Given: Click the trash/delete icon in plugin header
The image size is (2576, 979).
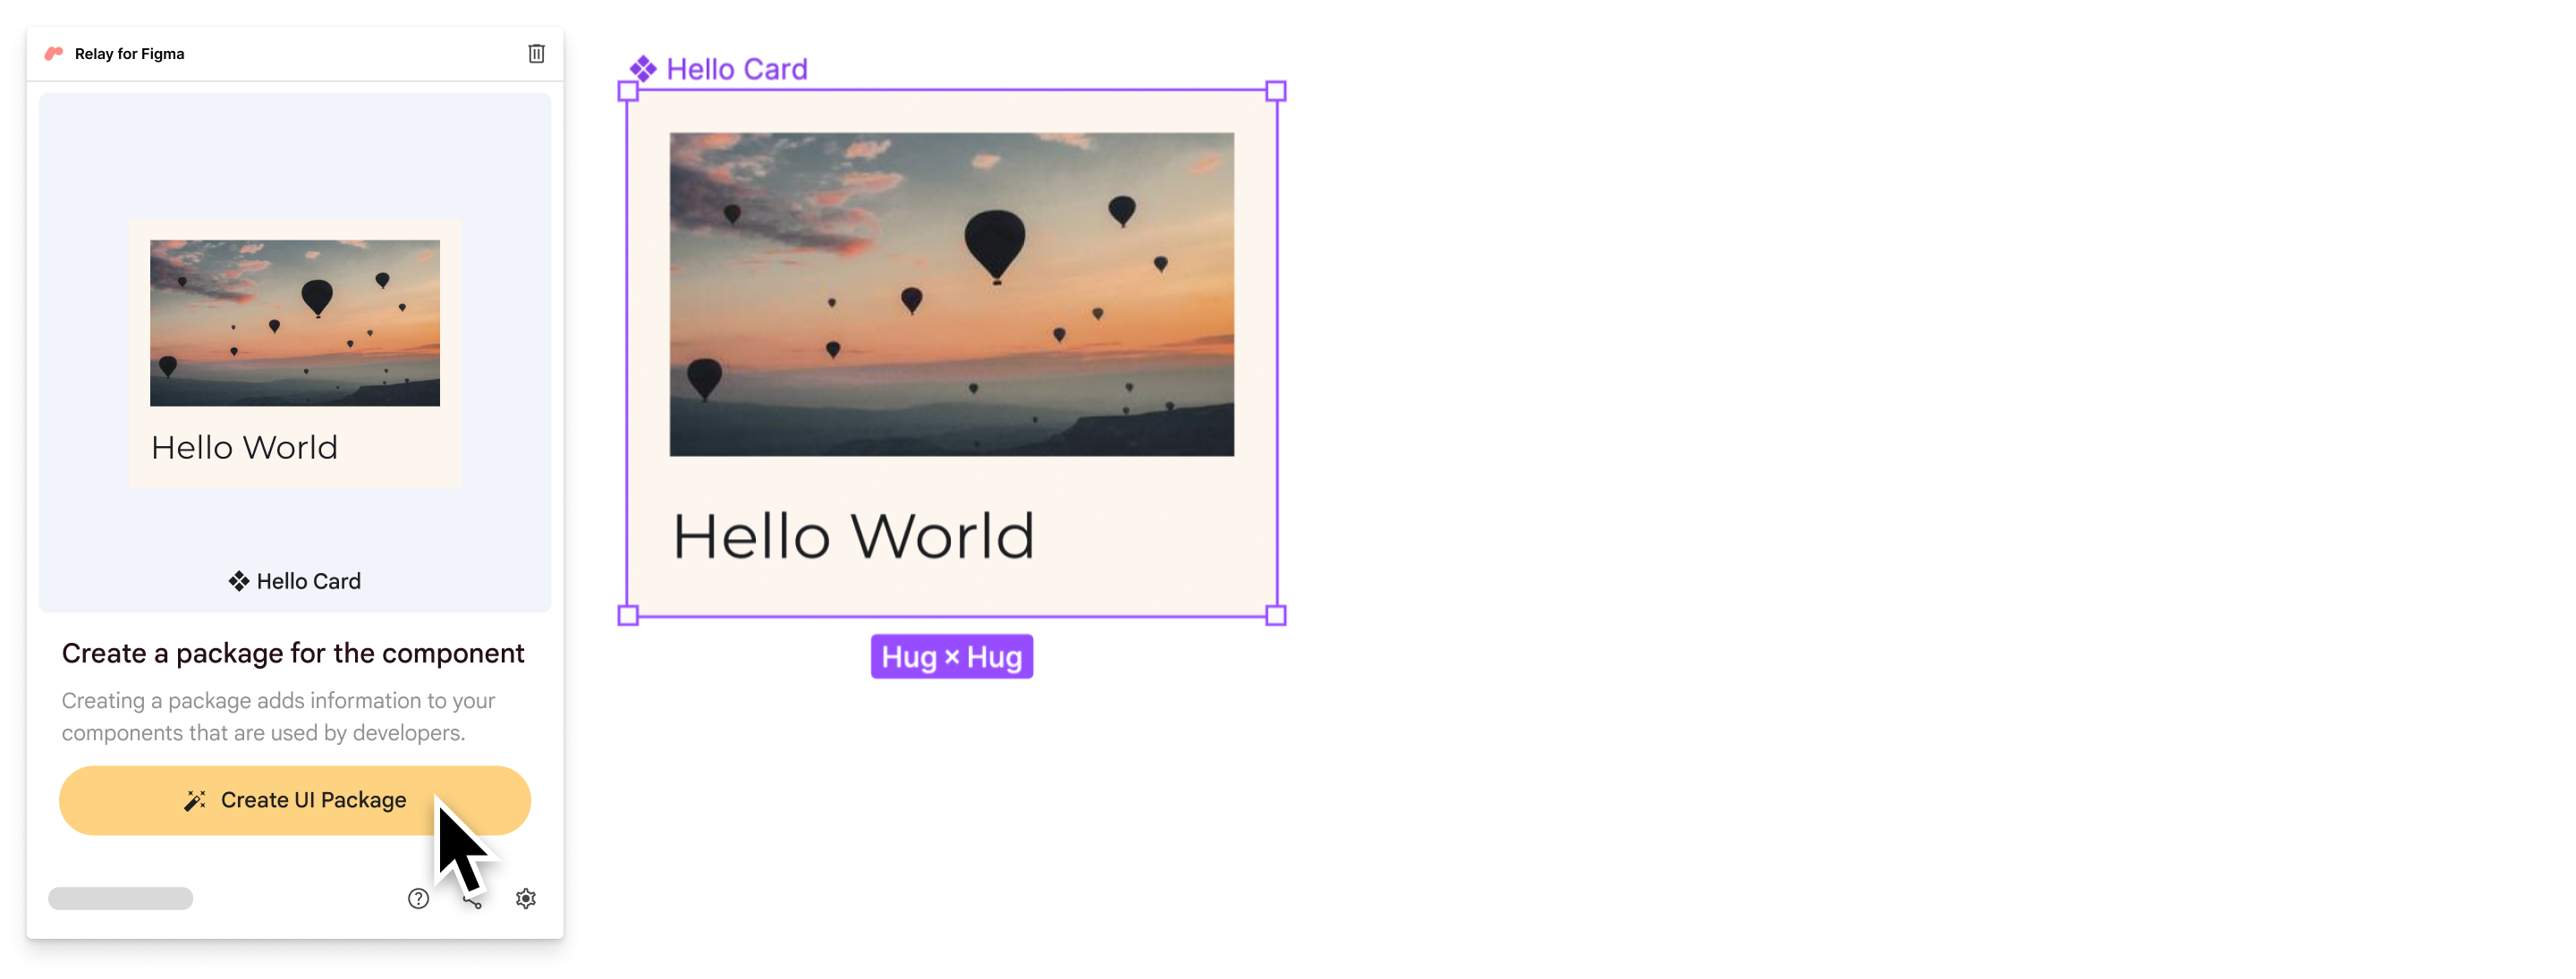Looking at the screenshot, I should [536, 53].
